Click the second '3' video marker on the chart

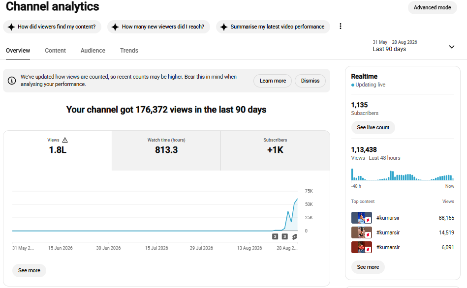point(285,236)
